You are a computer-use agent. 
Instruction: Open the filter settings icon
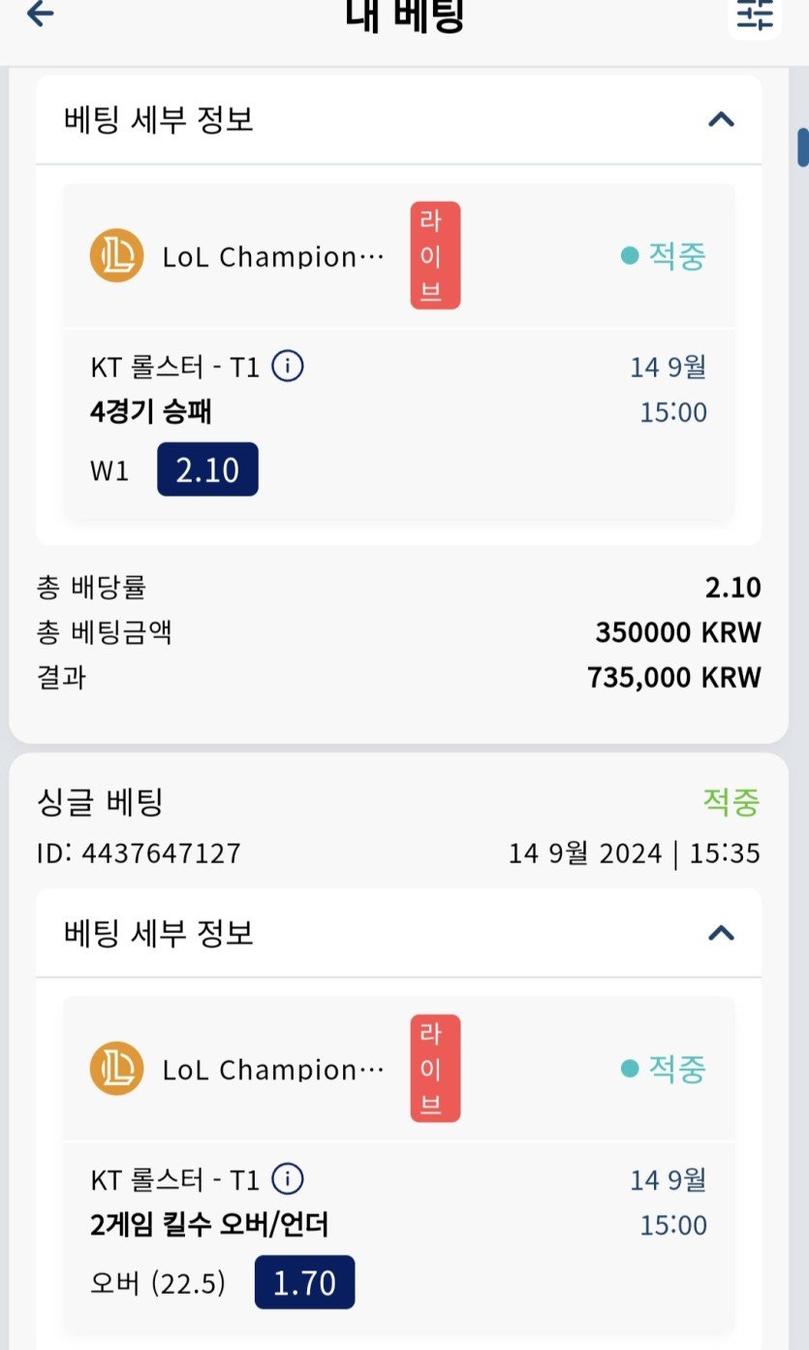coord(755,14)
